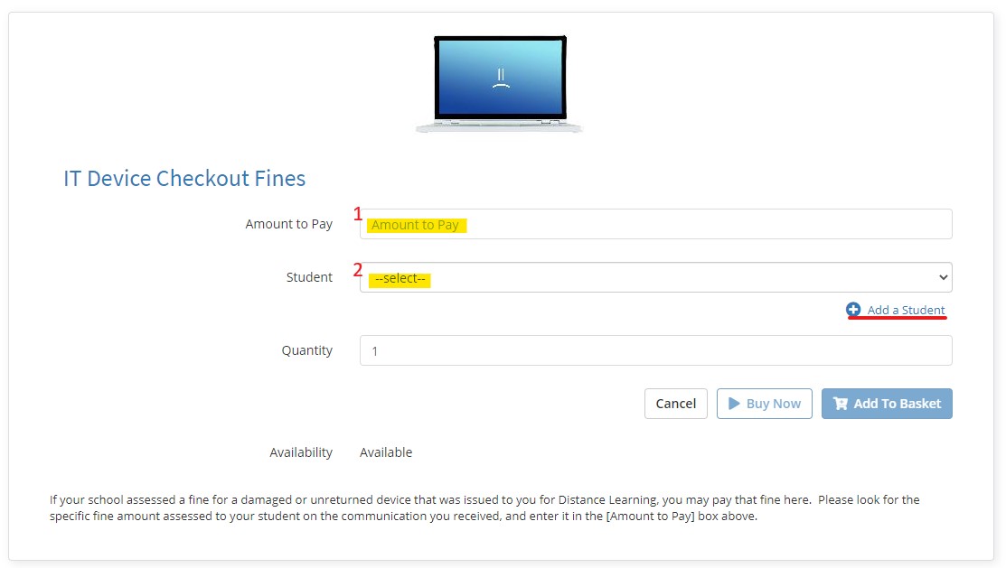Click the Buy Now button

coord(764,404)
